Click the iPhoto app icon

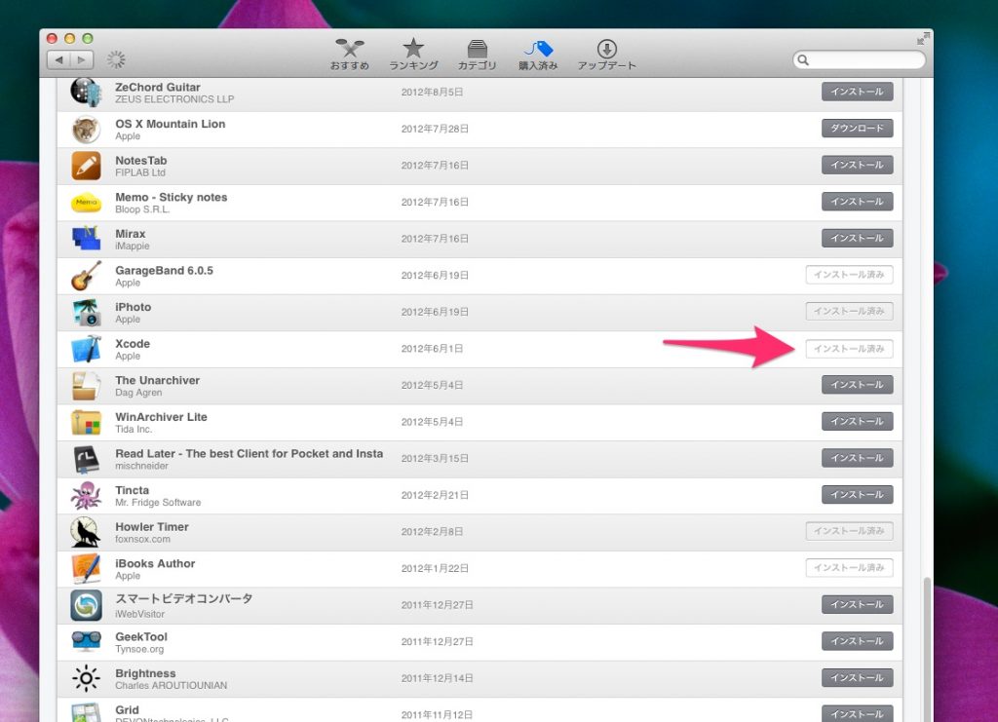(86, 313)
